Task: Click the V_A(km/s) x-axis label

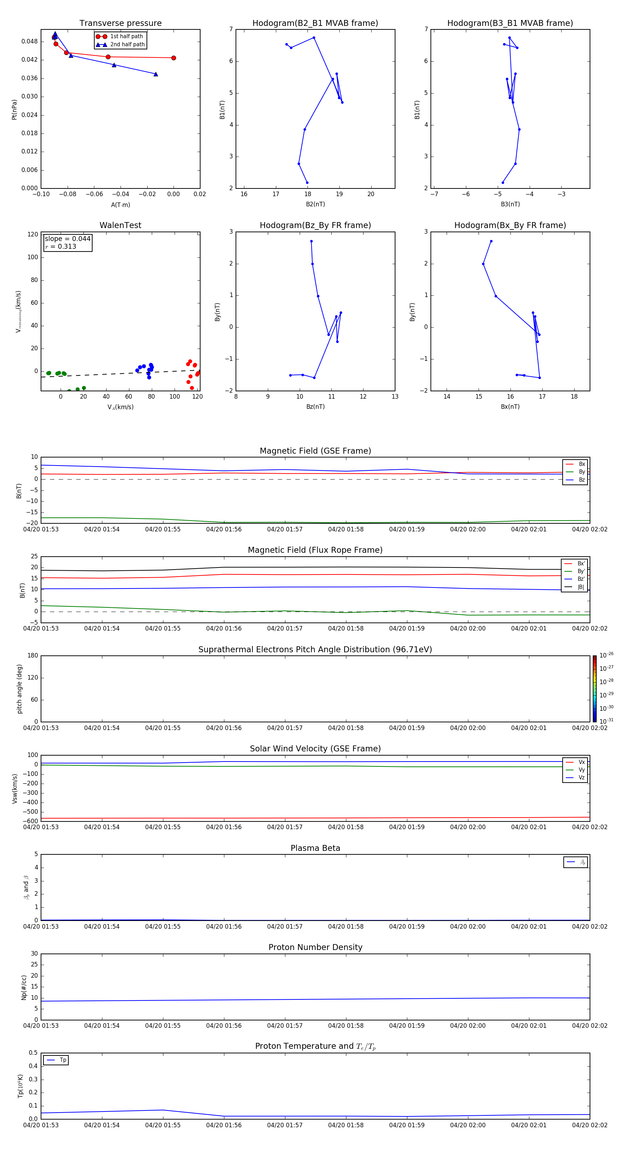Action: click(120, 407)
